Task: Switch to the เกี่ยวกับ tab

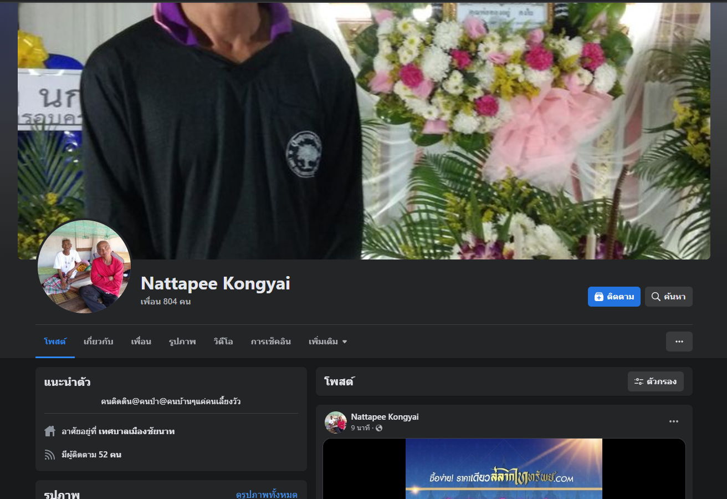Action: (x=98, y=342)
